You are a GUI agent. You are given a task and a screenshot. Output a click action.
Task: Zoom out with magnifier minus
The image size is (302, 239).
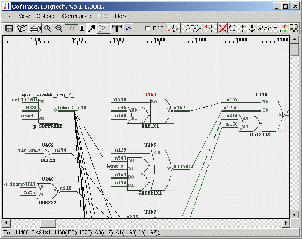[x=58, y=28]
